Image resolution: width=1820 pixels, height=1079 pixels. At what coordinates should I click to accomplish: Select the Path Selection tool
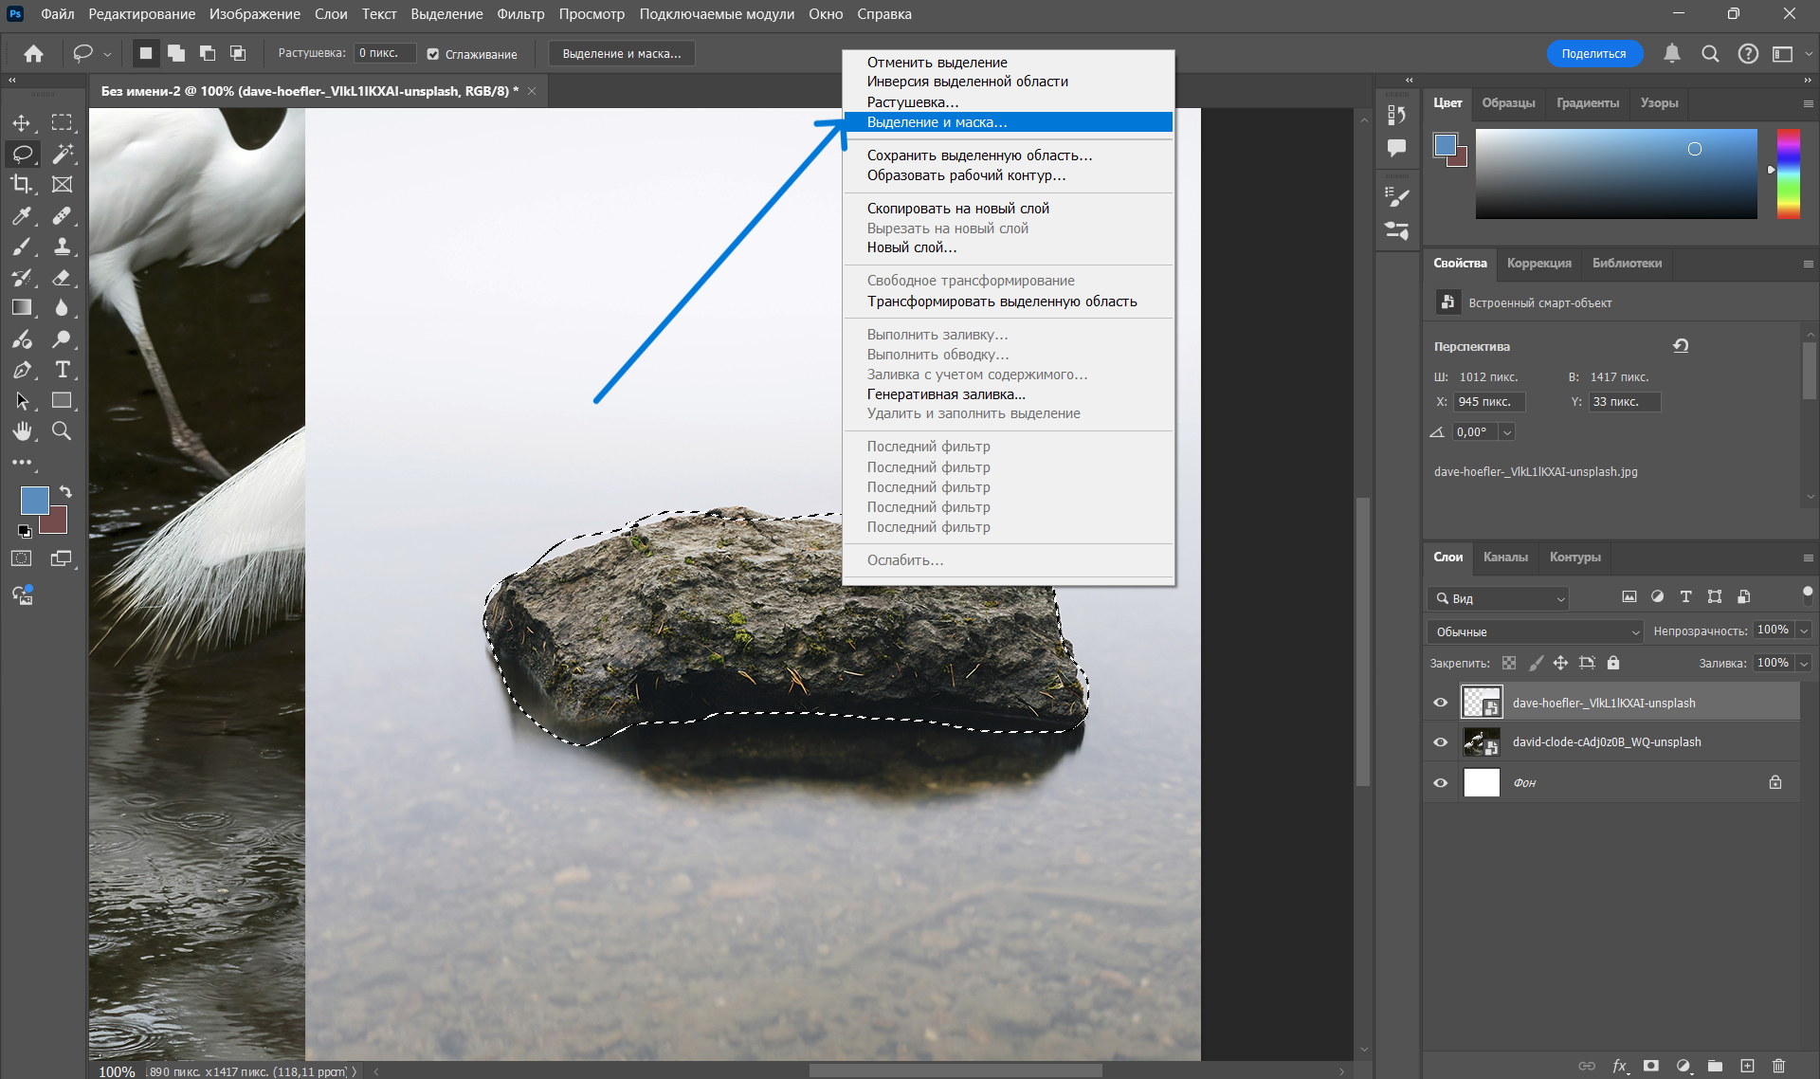click(22, 401)
